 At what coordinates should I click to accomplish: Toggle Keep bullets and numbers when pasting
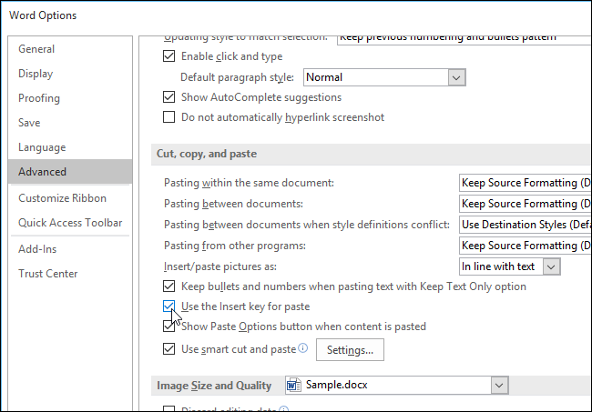click(x=168, y=286)
